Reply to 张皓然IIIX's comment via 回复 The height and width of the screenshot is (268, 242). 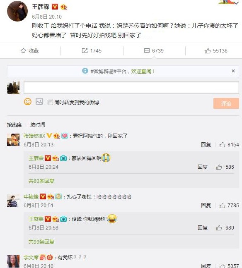click(206, 145)
